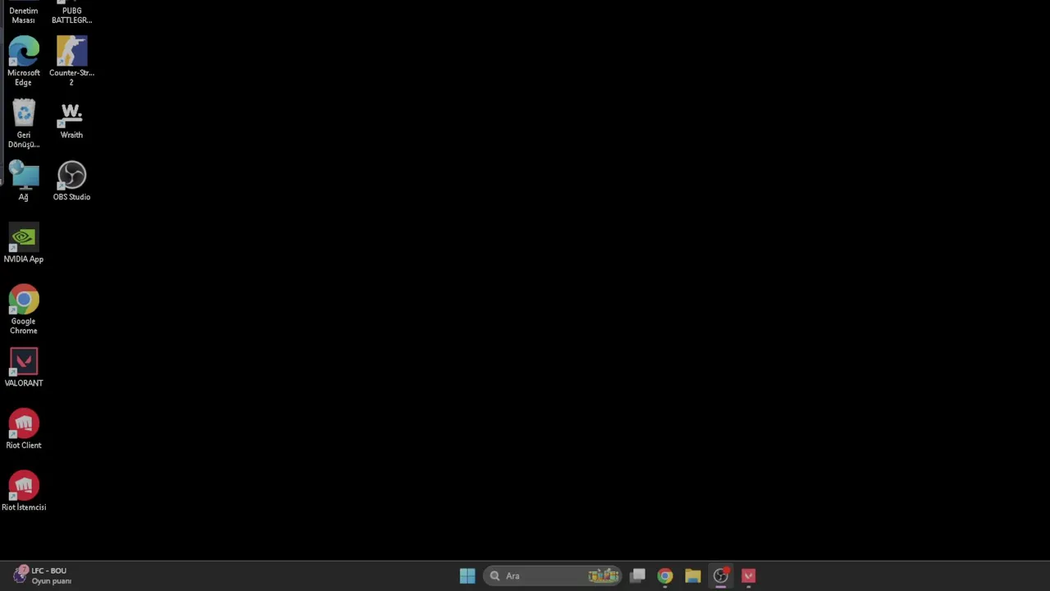Viewport: 1050px width, 591px height.
Task: Click the search highlights illustration in Ara box
Action: pyautogui.click(x=604, y=576)
